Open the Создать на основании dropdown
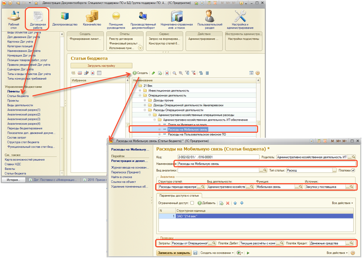This screenshot has width=362, height=258. [217, 253]
